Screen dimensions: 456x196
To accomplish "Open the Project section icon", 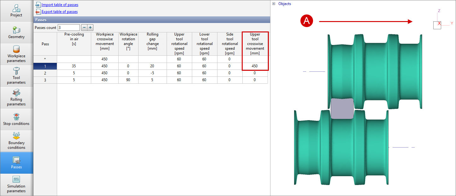I will [16, 11].
